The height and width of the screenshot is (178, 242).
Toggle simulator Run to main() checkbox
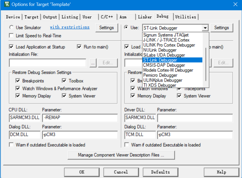(79, 47)
